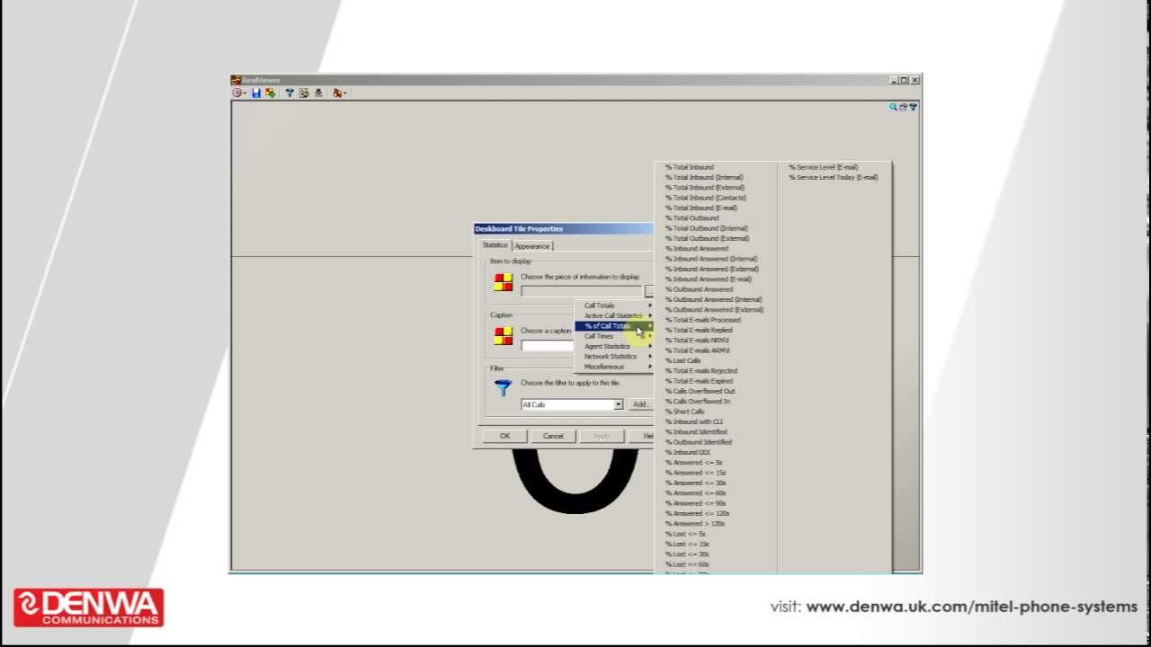Click the hat-shaped icon in the toolbar

tap(318, 93)
